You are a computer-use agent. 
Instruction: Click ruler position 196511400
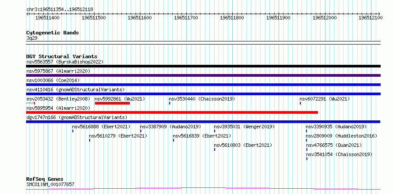48,18
